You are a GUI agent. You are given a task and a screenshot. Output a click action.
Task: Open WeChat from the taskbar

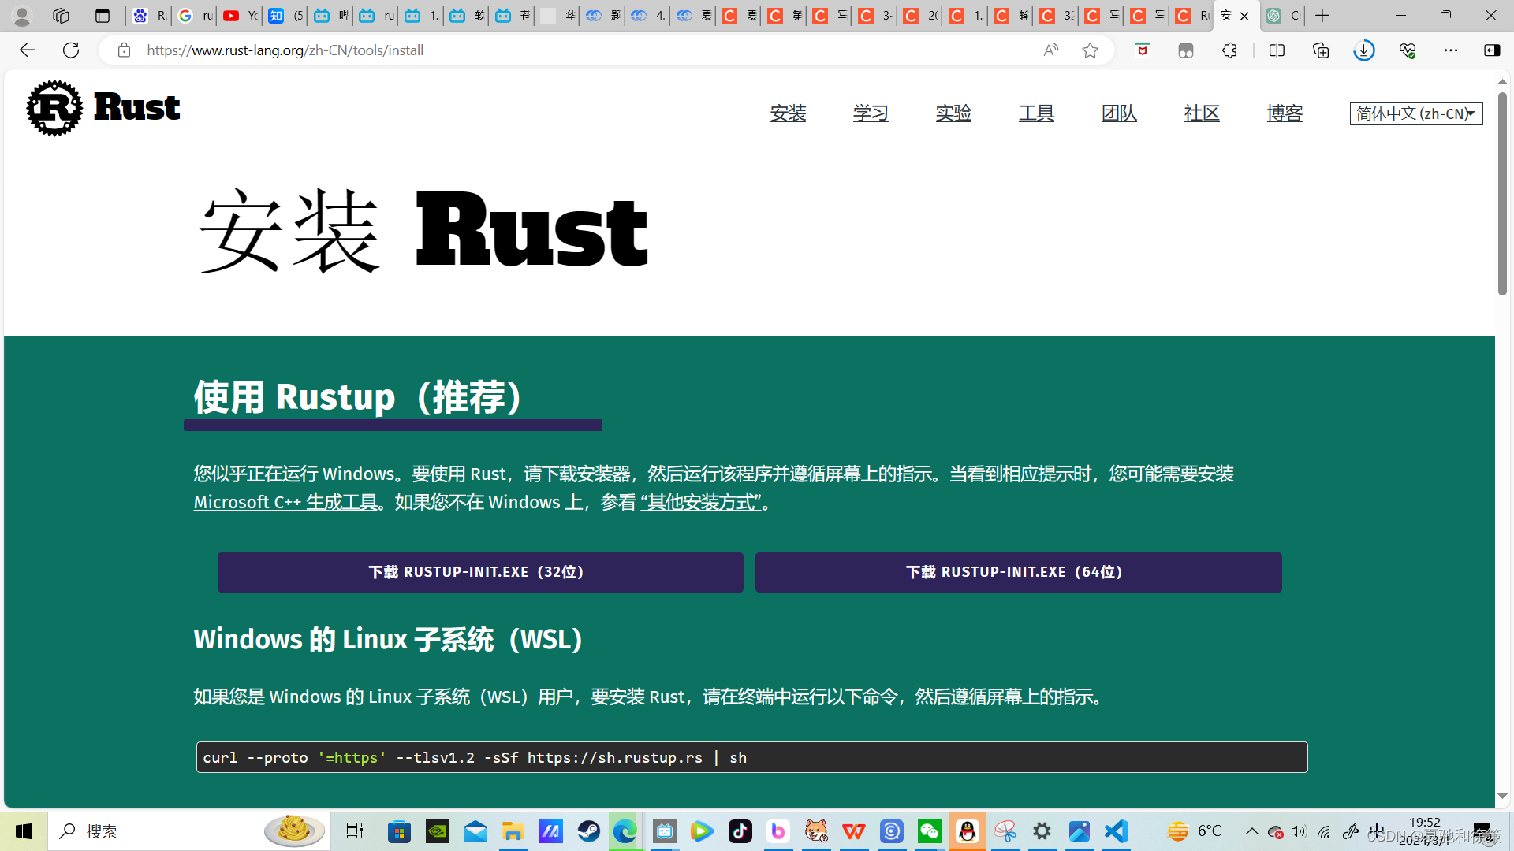(930, 831)
